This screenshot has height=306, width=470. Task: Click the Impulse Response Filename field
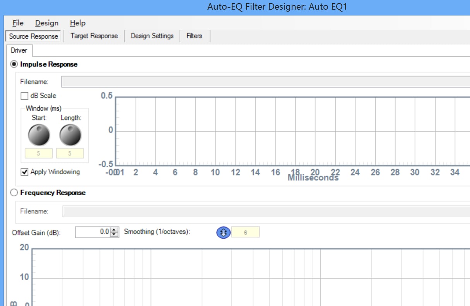[265, 82]
